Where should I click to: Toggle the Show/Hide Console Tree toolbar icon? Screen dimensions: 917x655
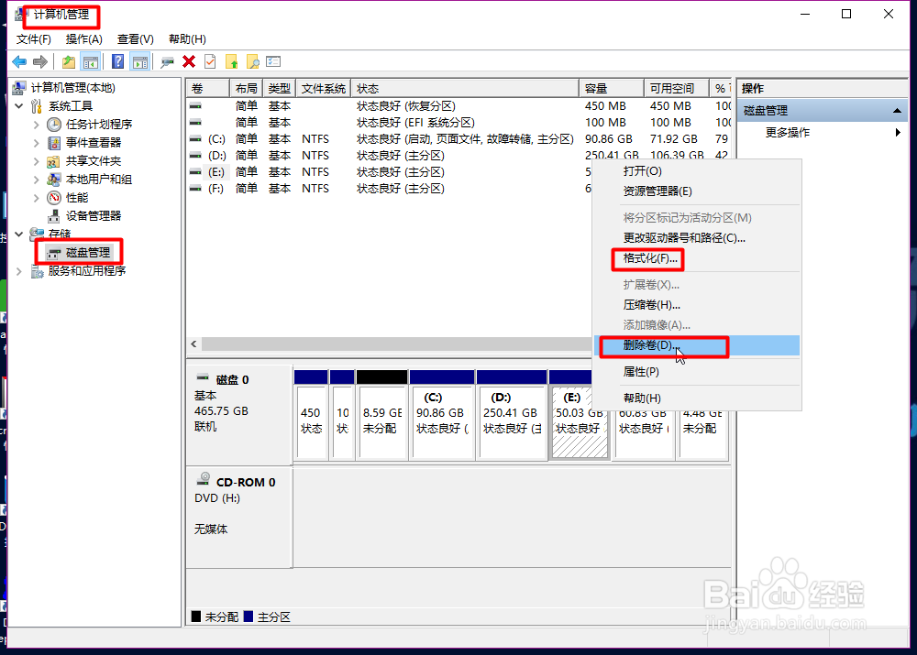tap(91, 61)
